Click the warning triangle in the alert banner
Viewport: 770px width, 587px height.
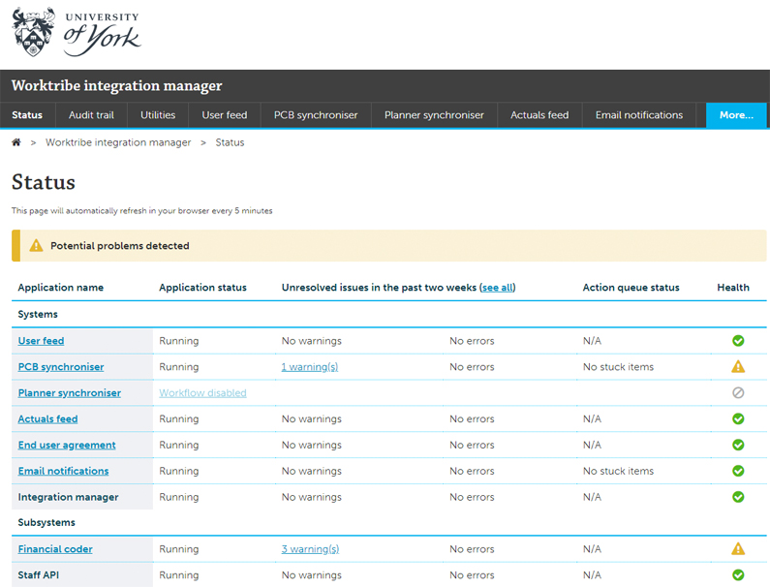click(x=36, y=246)
